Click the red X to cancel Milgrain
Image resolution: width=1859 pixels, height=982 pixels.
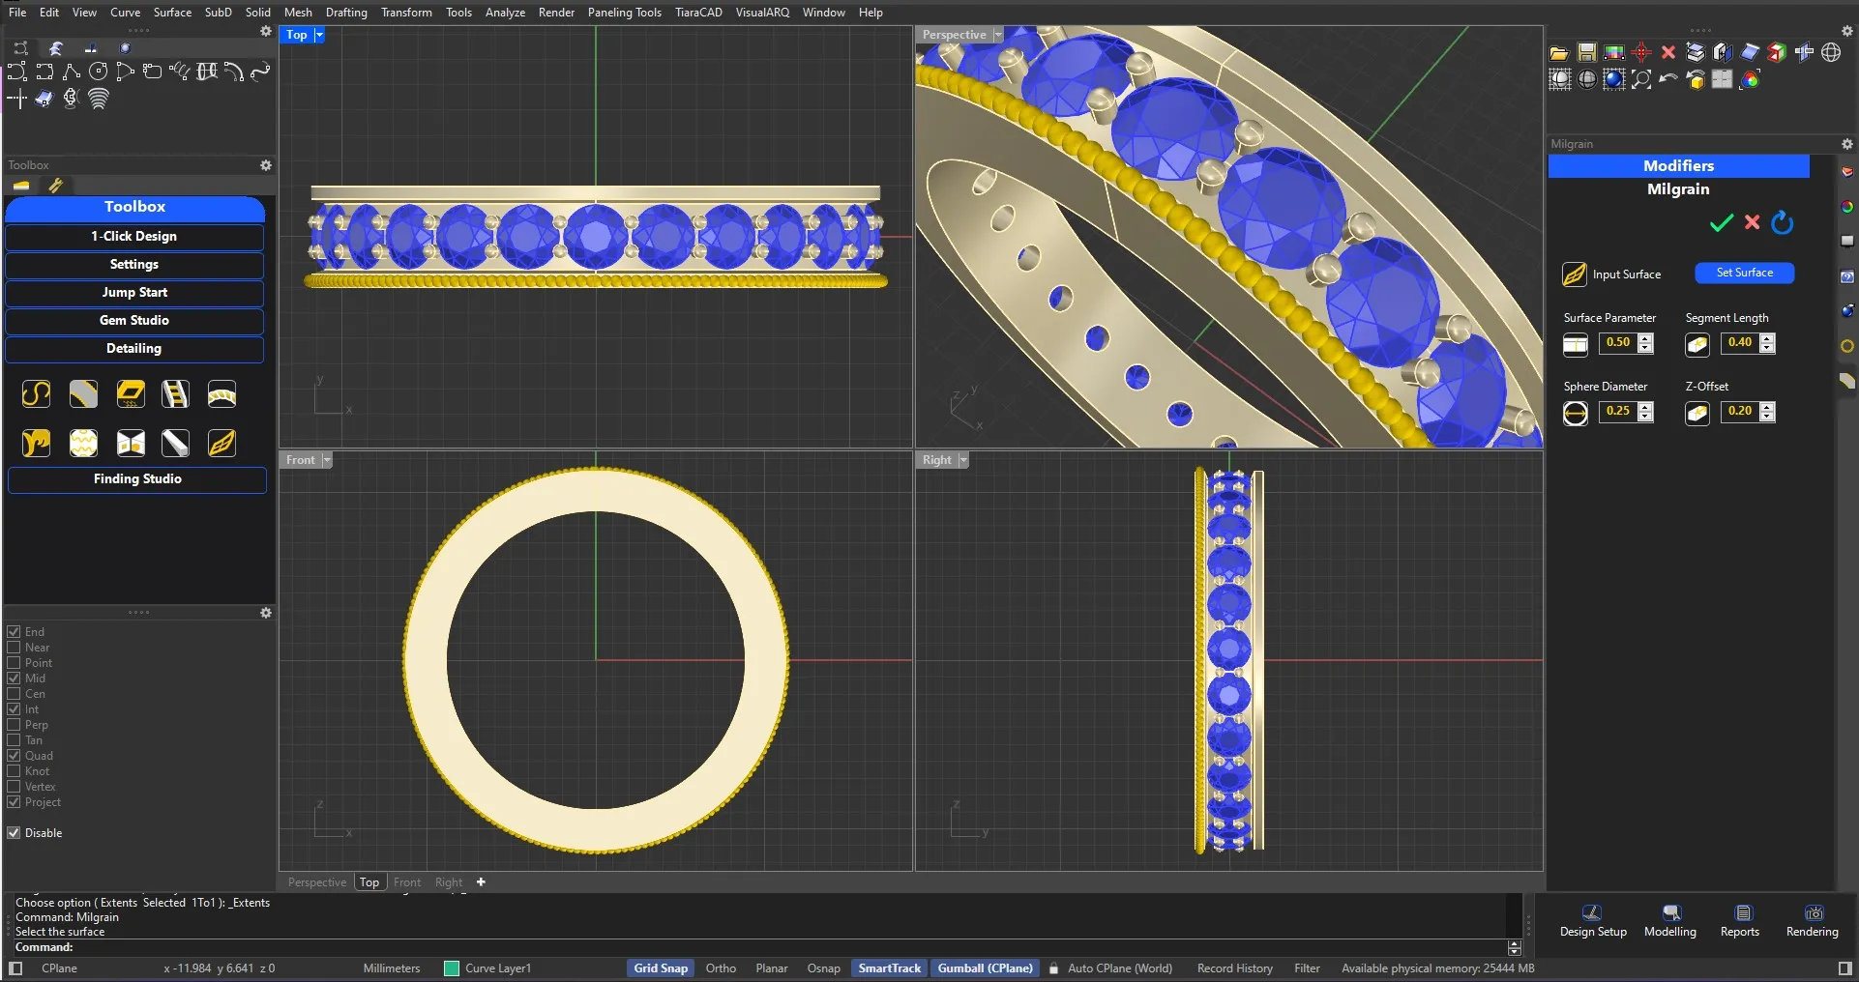coord(1752,222)
